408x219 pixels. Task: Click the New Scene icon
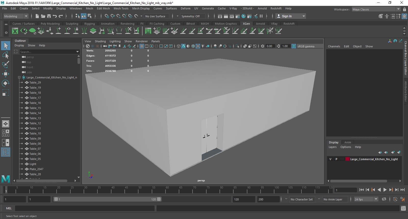point(37,16)
